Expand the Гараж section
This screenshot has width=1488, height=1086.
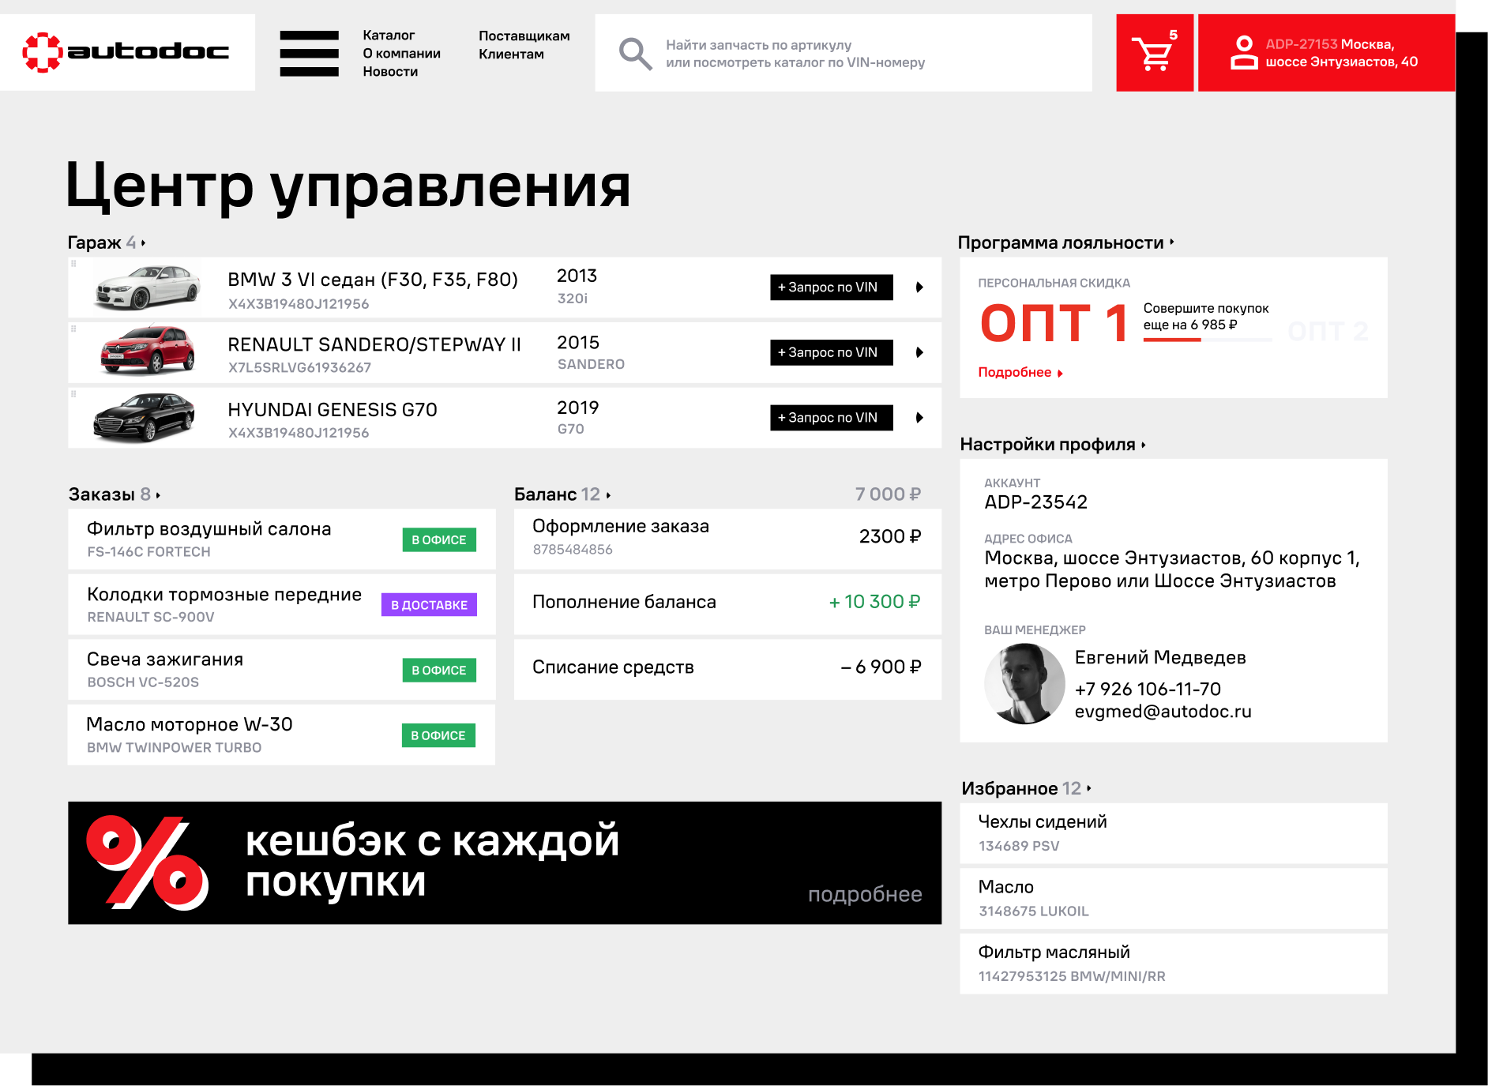pyautogui.click(x=143, y=242)
